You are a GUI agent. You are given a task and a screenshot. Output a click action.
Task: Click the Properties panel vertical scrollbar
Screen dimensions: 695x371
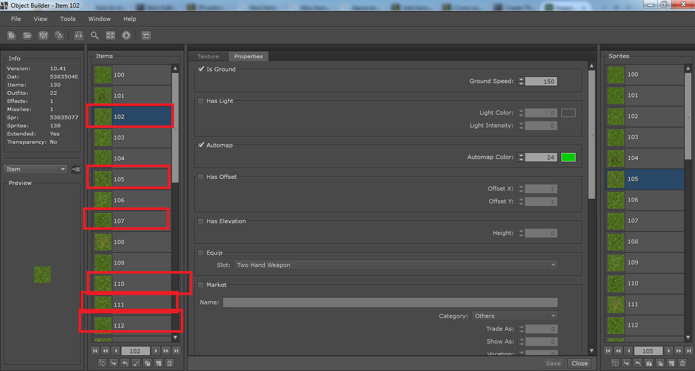tap(592, 135)
